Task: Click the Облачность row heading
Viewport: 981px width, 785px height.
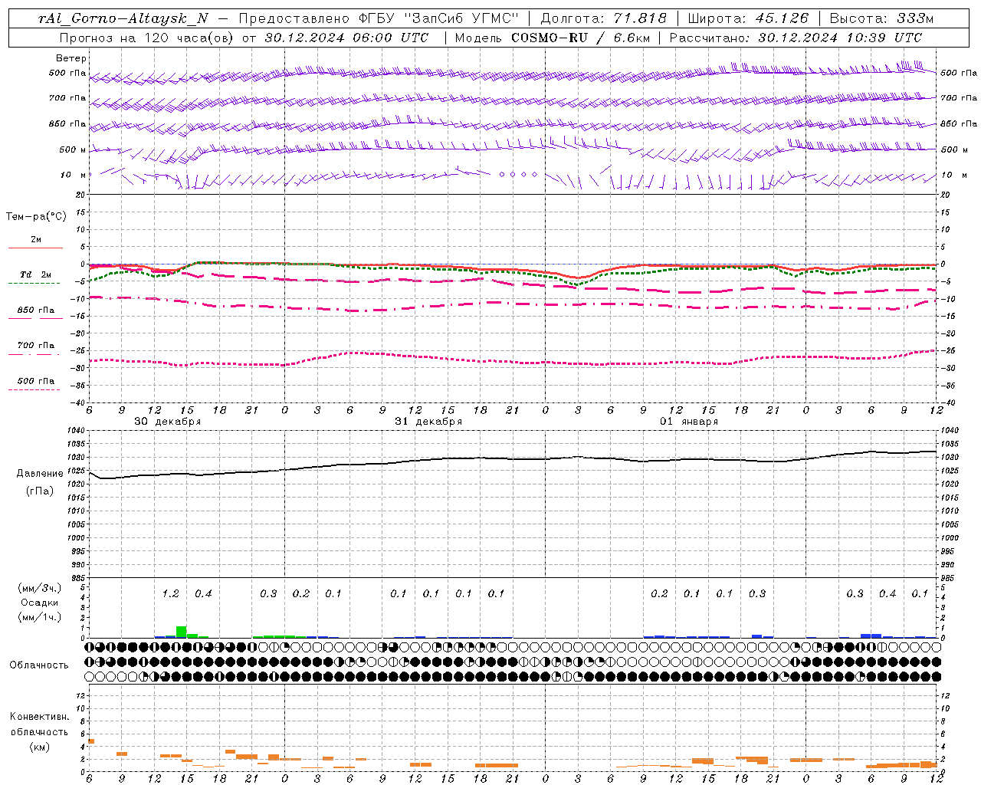Action: (39, 665)
